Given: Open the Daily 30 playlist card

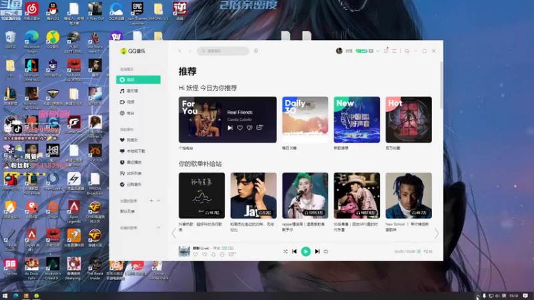Looking at the screenshot, I should [x=305, y=119].
